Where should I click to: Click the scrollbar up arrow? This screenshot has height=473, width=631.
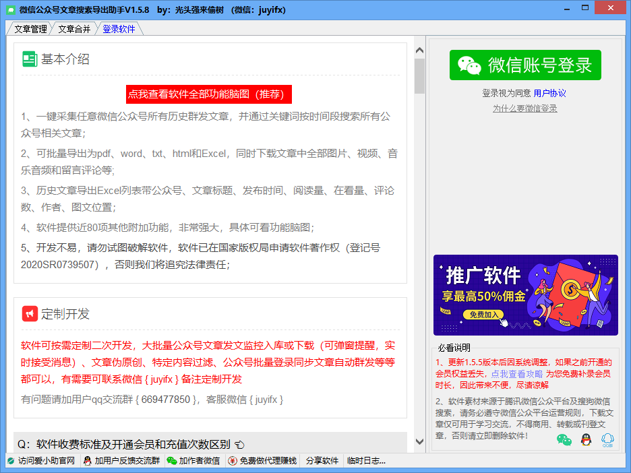click(x=419, y=51)
